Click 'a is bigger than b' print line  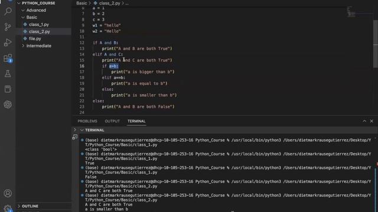[143, 72]
